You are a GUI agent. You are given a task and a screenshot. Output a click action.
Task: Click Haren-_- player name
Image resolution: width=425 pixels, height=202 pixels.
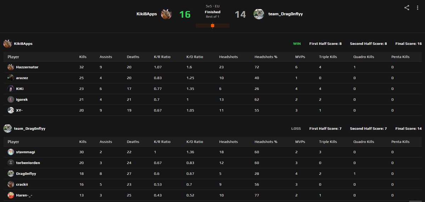pos(24,195)
